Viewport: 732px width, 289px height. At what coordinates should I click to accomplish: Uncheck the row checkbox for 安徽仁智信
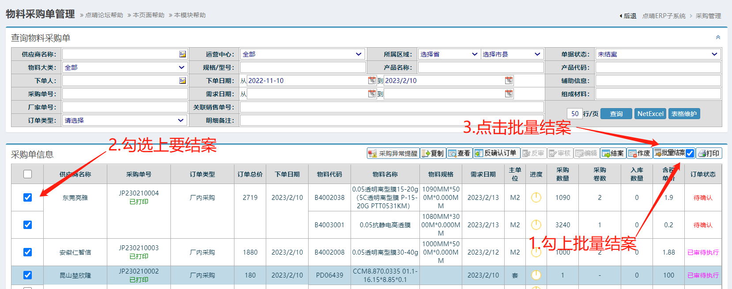[x=27, y=252]
